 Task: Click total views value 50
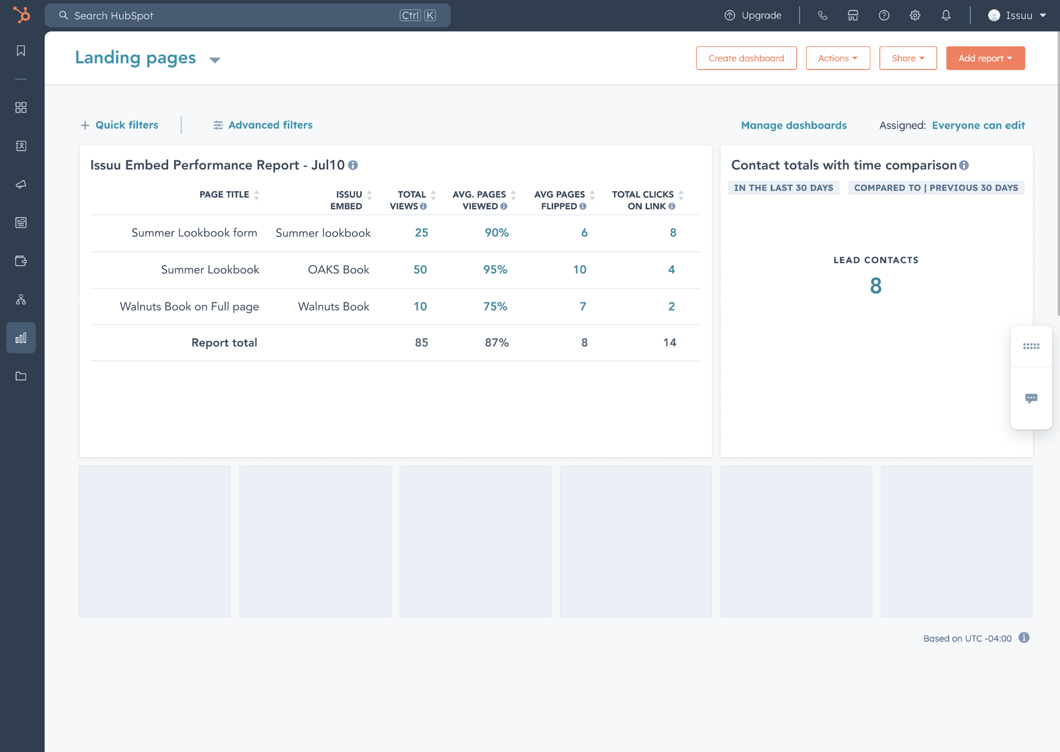pos(420,269)
